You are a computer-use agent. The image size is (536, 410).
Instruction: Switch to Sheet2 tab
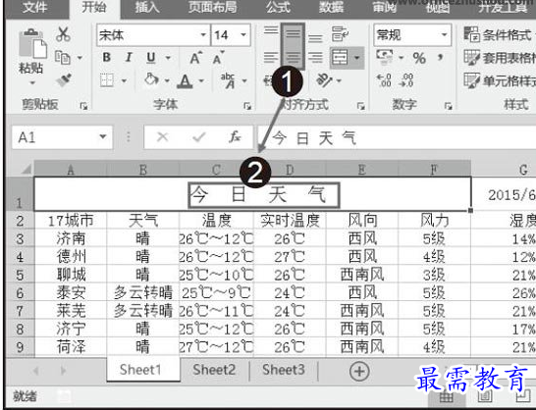(214, 370)
